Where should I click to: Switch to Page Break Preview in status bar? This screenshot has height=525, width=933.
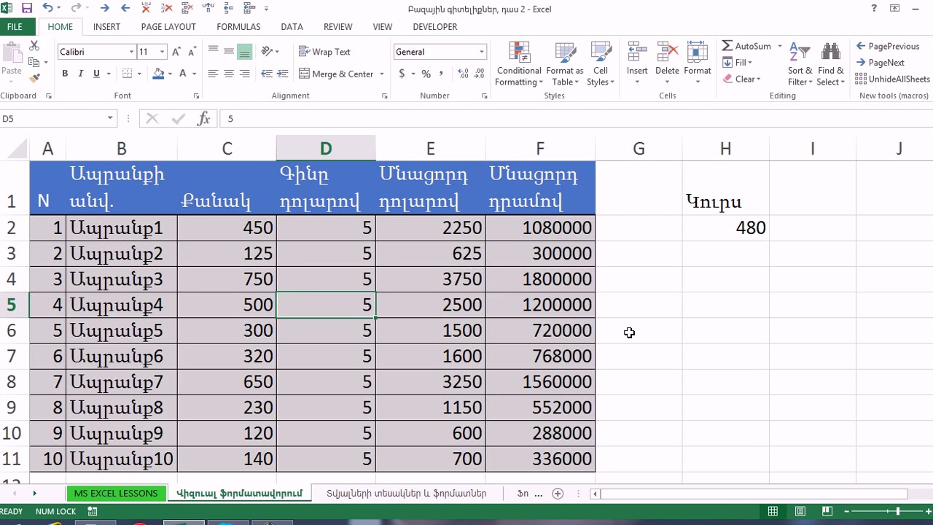tap(827, 511)
